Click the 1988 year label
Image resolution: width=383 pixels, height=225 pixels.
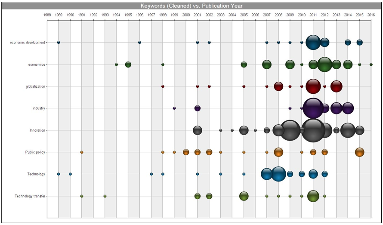[47, 15]
